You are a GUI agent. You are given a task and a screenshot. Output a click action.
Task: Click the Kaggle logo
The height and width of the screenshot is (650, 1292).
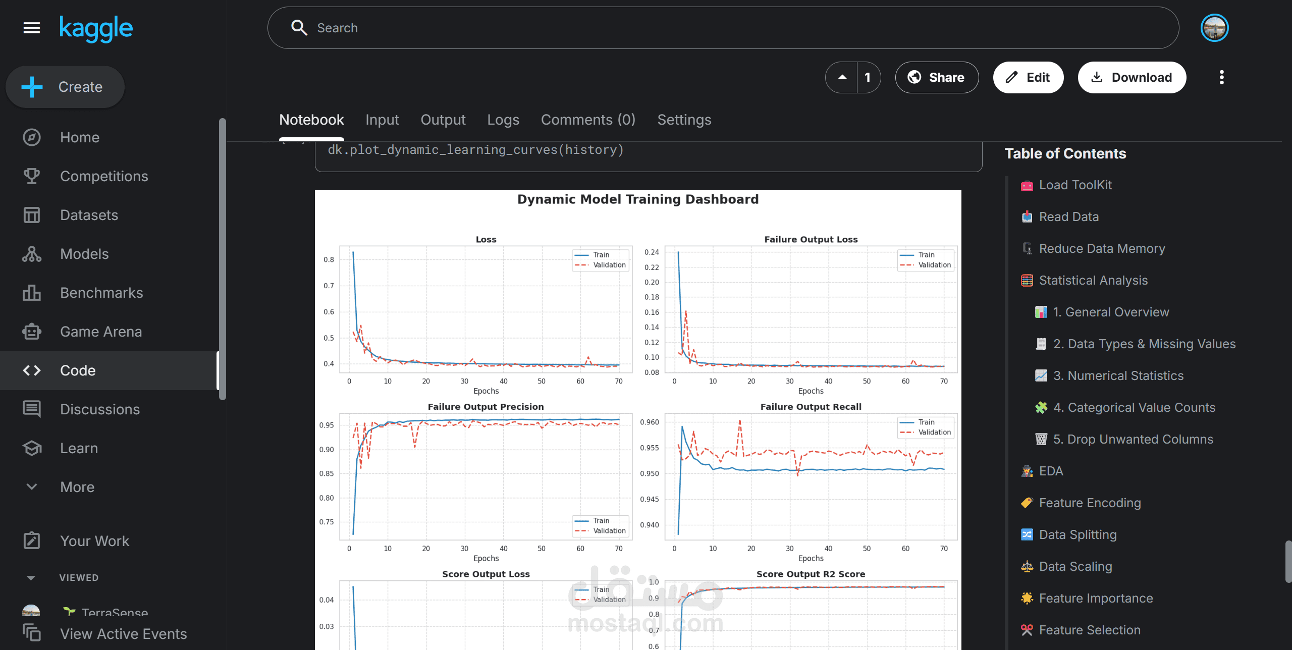pyautogui.click(x=96, y=28)
